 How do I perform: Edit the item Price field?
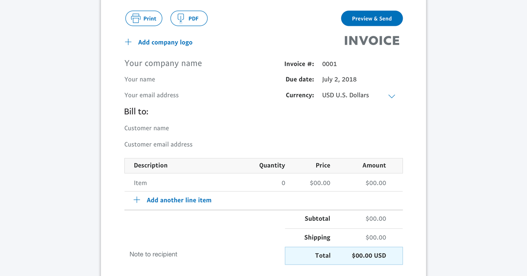click(x=320, y=183)
